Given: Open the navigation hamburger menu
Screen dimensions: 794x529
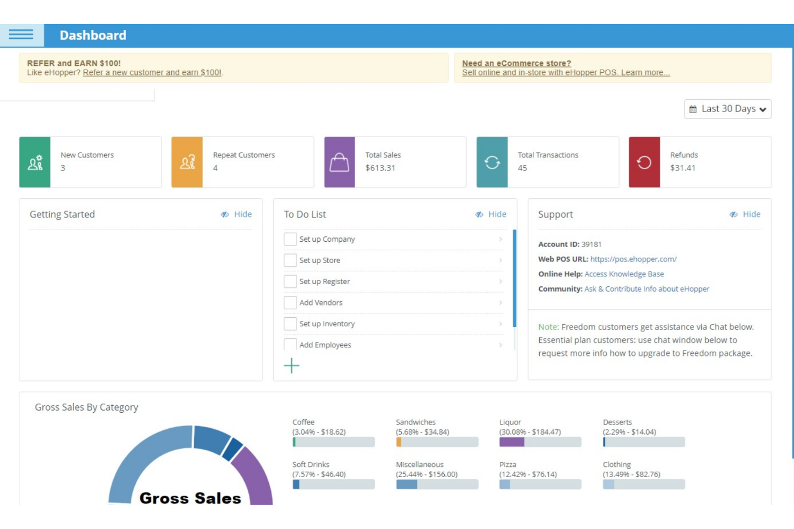Looking at the screenshot, I should coord(20,34).
